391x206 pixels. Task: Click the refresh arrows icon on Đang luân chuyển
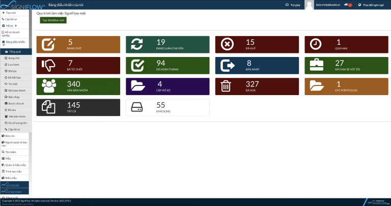pos(137,44)
